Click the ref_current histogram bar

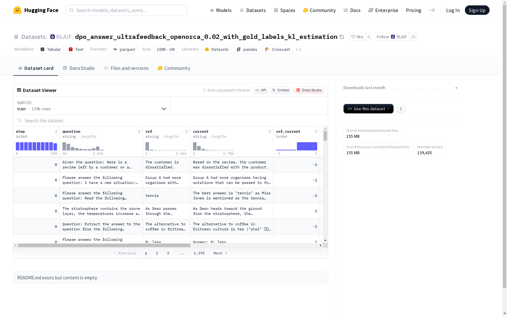coord(307,146)
